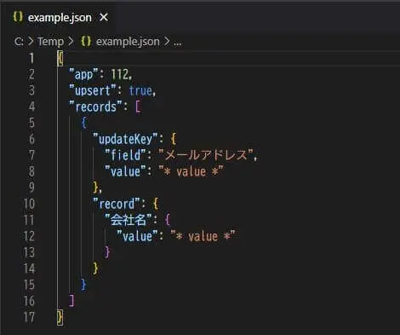400x335 pixels.
Task: Click the "app" key on line 2
Action: click(83, 74)
